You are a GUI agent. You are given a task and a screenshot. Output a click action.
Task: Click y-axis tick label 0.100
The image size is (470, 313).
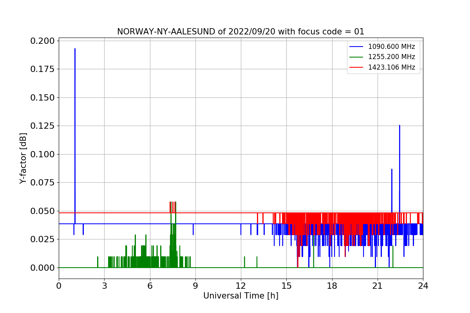pos(43,154)
